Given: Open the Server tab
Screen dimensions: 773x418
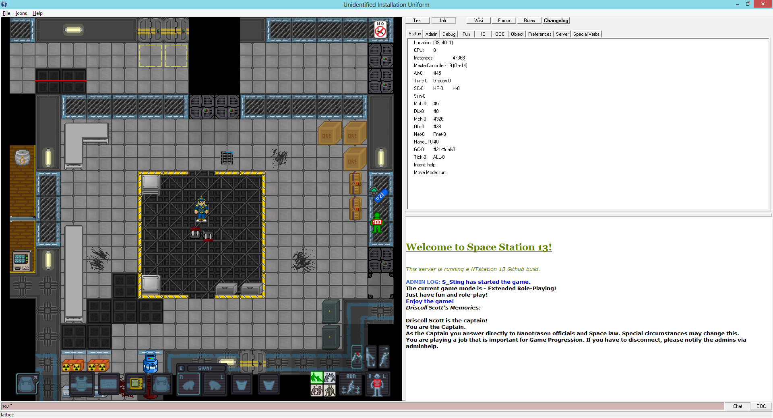Looking at the screenshot, I should pyautogui.click(x=562, y=34).
